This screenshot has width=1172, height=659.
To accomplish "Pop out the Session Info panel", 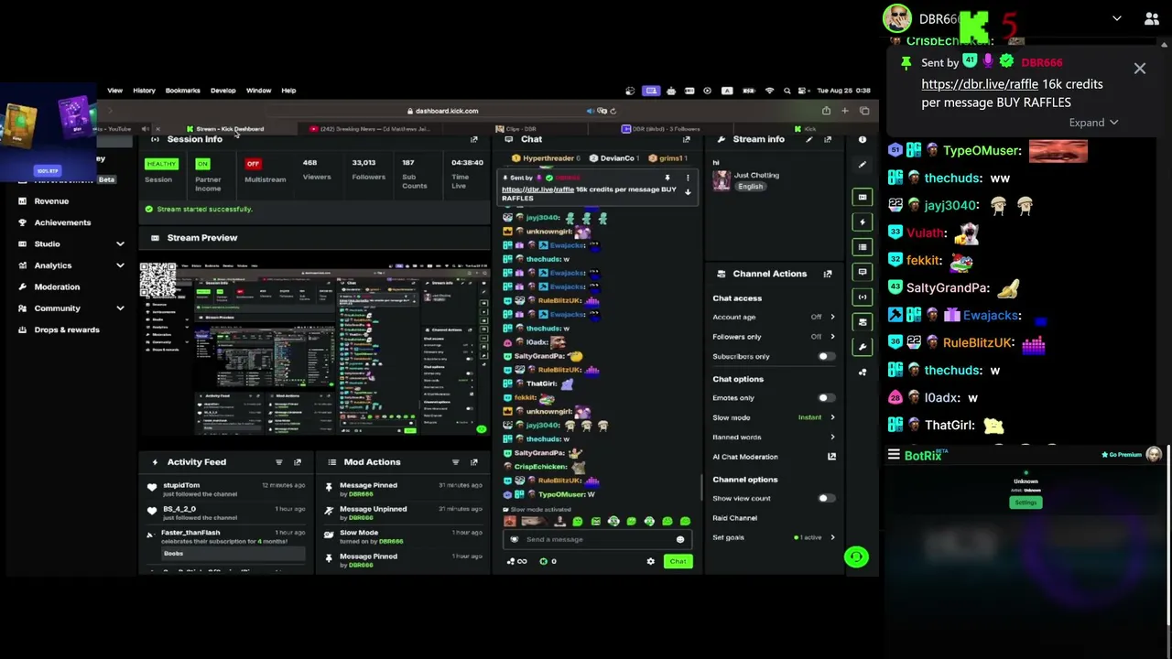I will 473,139.
